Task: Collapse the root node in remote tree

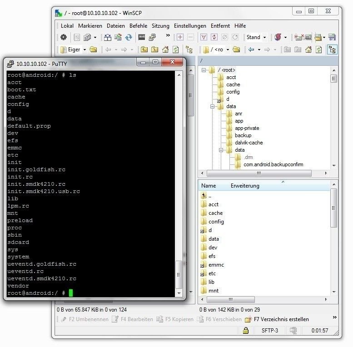Action: [204, 70]
